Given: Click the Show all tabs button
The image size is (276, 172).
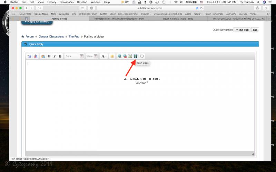Looking at the screenshot, I should point(266,8).
